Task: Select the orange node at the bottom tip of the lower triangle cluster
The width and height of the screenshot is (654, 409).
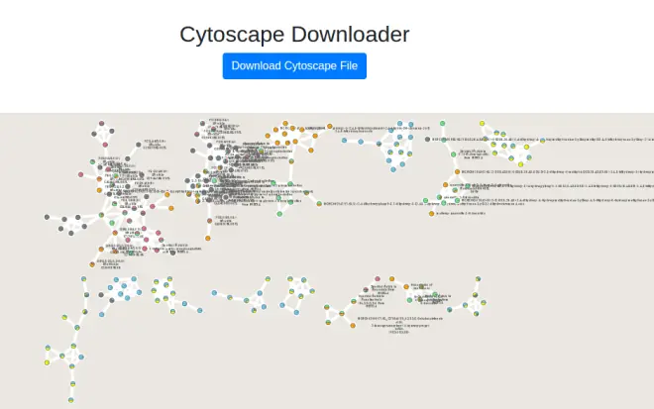Action: pyautogui.click(x=353, y=326)
